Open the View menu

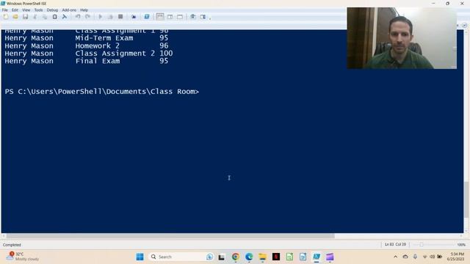coord(26,10)
